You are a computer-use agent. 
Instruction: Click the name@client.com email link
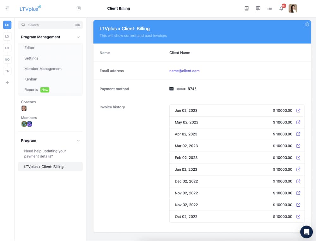pyautogui.click(x=185, y=71)
